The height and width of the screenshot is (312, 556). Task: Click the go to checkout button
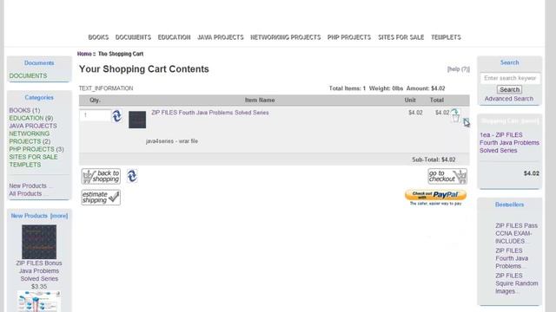pos(447,176)
